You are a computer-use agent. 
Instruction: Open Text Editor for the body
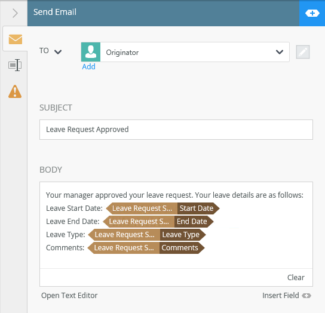69,296
